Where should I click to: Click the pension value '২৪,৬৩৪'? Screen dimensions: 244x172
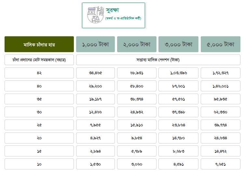(221, 138)
